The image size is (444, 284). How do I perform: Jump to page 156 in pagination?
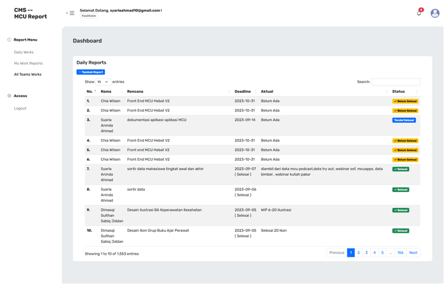click(x=400, y=253)
